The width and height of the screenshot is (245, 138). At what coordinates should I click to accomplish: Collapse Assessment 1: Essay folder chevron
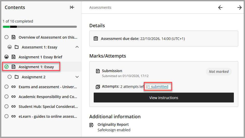coord(77,47)
